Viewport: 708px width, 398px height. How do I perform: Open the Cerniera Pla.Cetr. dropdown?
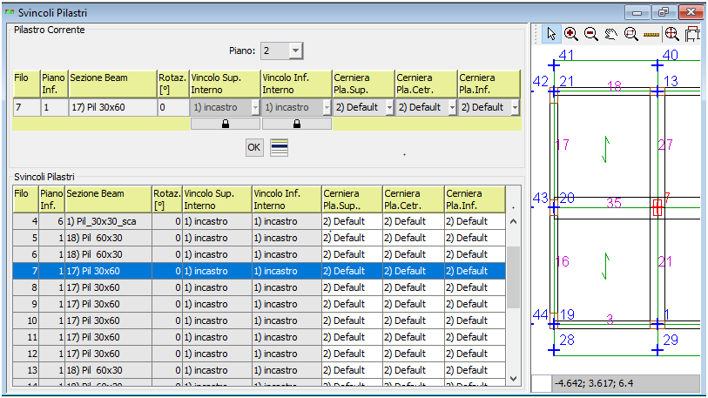tap(451, 108)
